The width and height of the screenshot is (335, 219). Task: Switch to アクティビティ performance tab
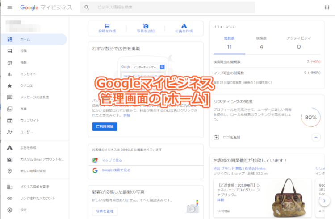[299, 44]
